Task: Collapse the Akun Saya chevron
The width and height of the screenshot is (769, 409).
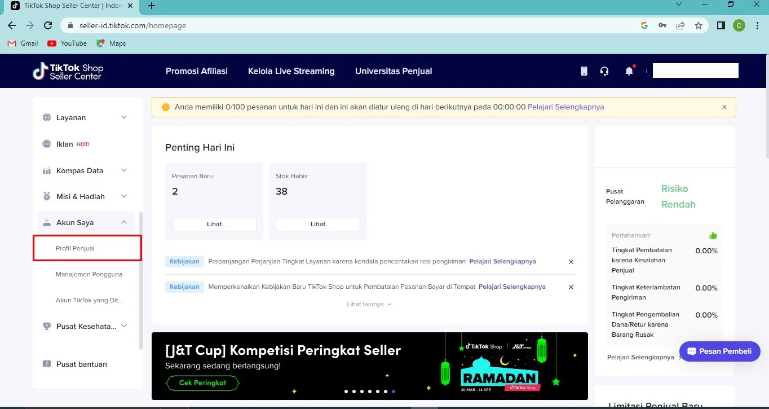Action: pyautogui.click(x=124, y=222)
